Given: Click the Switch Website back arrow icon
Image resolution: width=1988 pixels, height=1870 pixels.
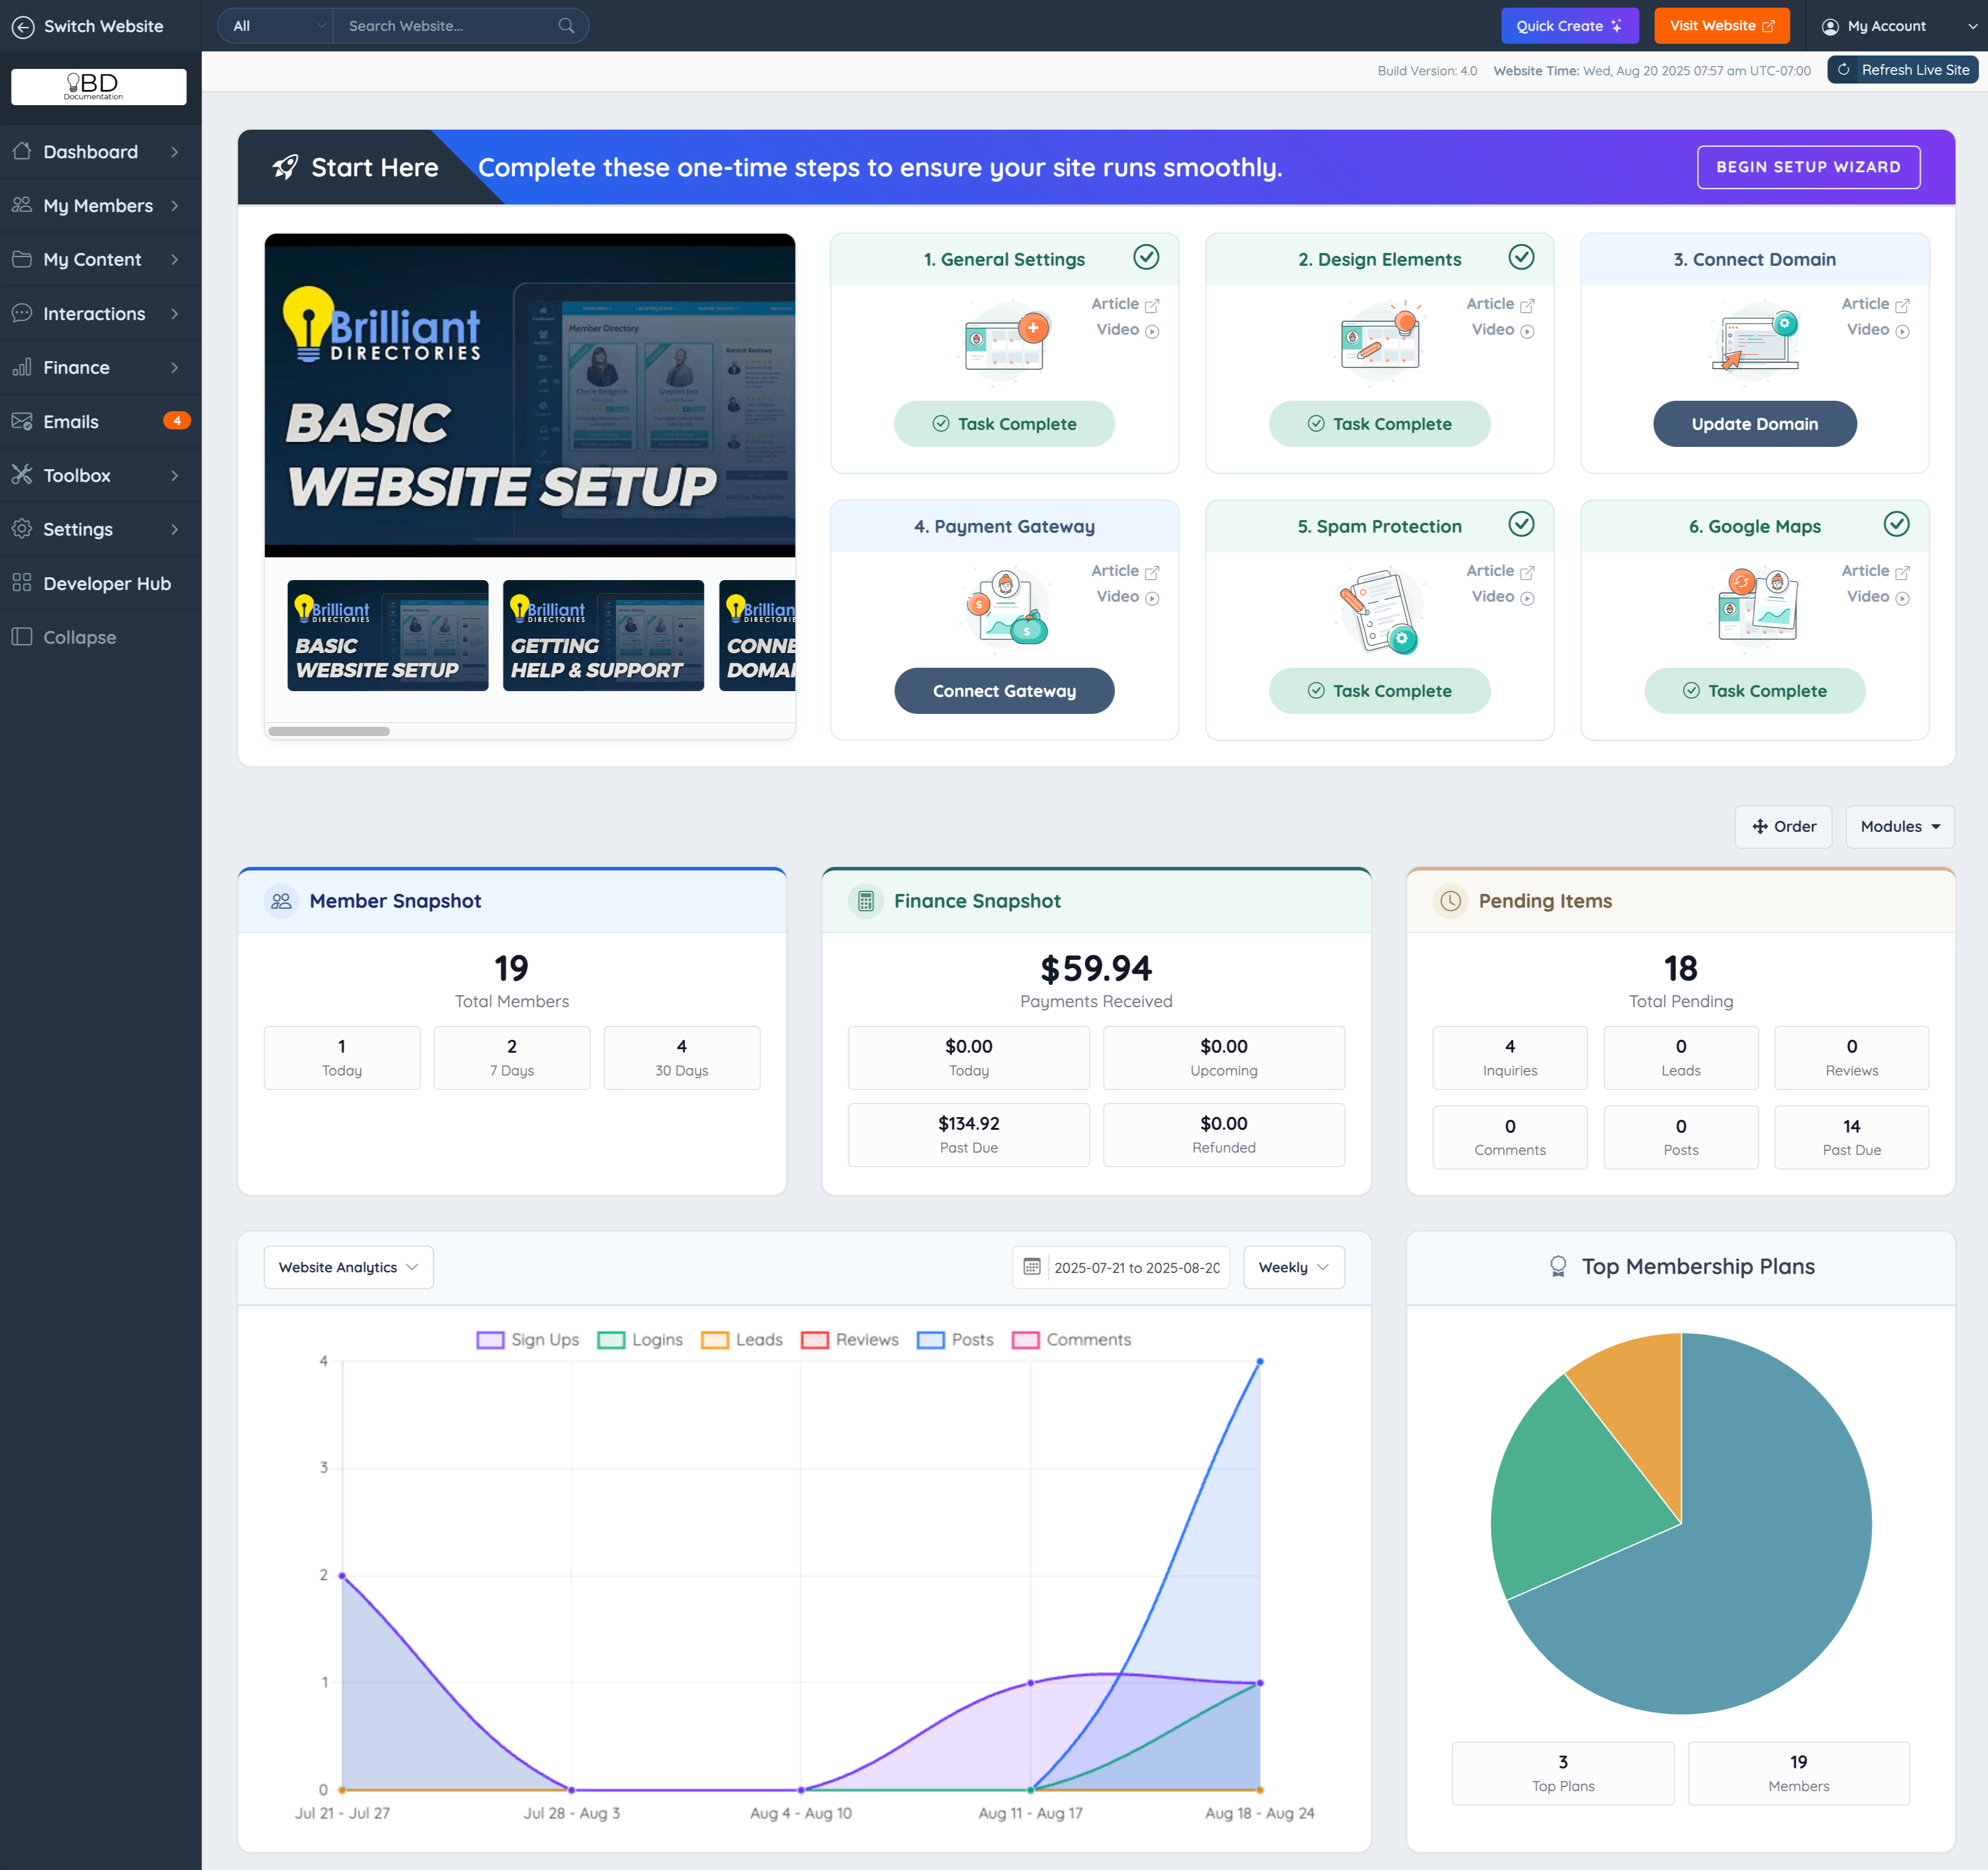Looking at the screenshot, I should pos(22,26).
